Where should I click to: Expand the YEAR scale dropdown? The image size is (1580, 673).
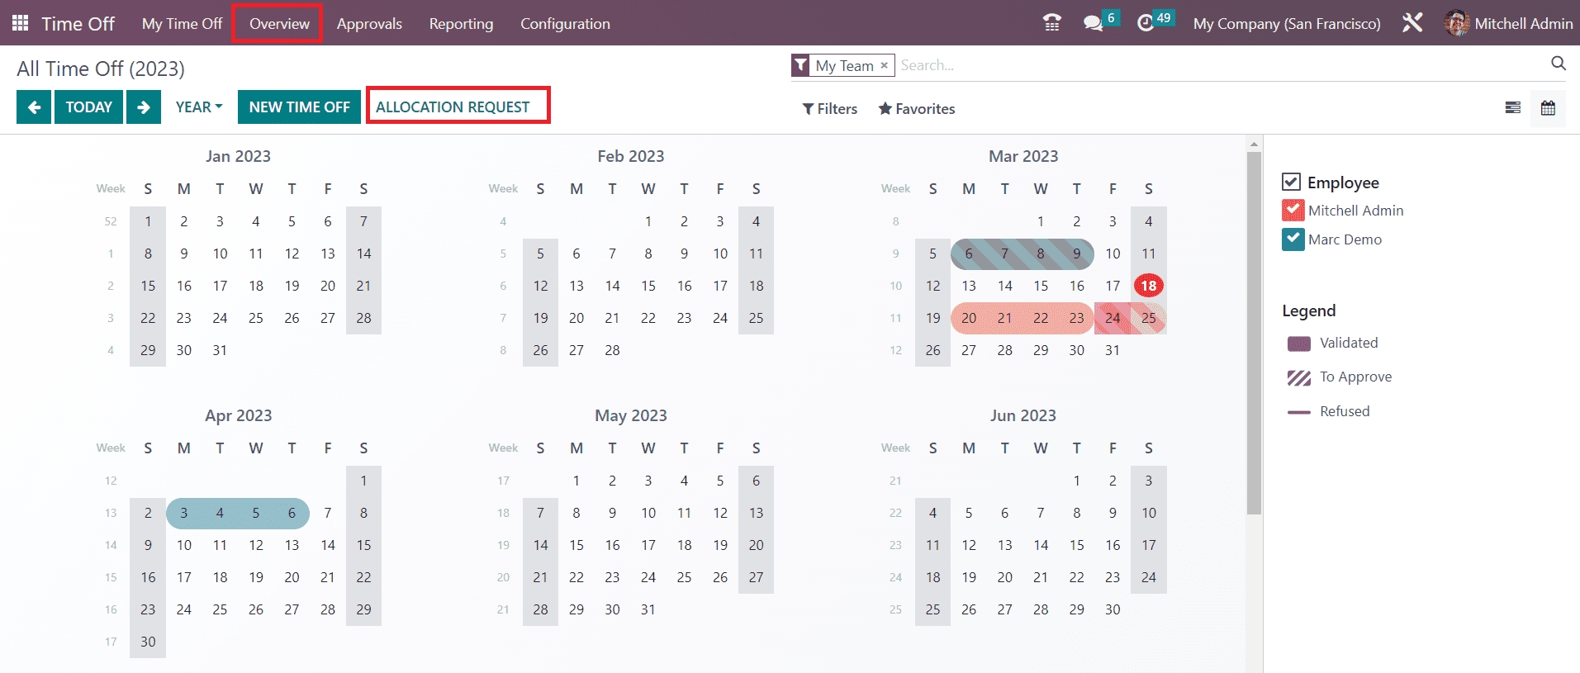[x=199, y=107]
